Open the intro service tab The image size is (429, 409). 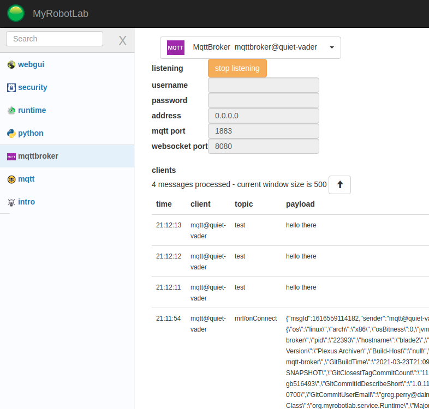(x=27, y=202)
